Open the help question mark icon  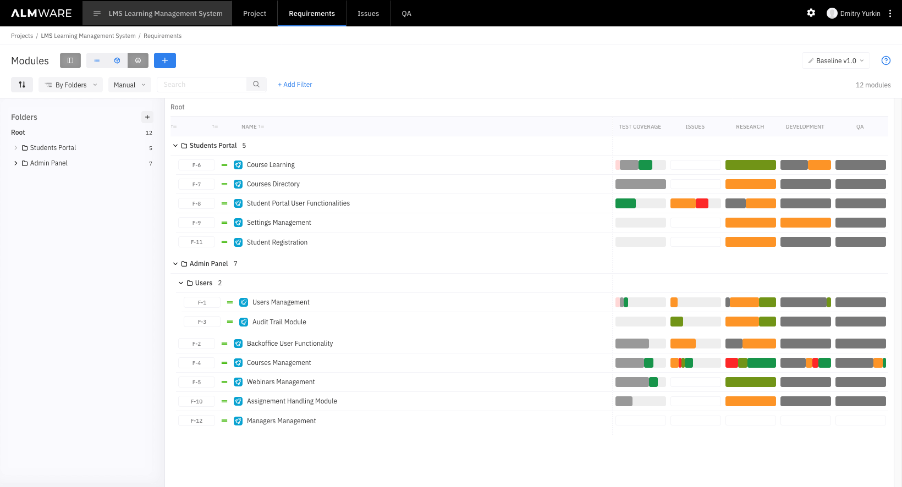point(886,60)
